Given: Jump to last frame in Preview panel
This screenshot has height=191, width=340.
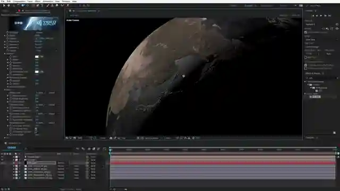Looking at the screenshot, I should click(330, 15).
